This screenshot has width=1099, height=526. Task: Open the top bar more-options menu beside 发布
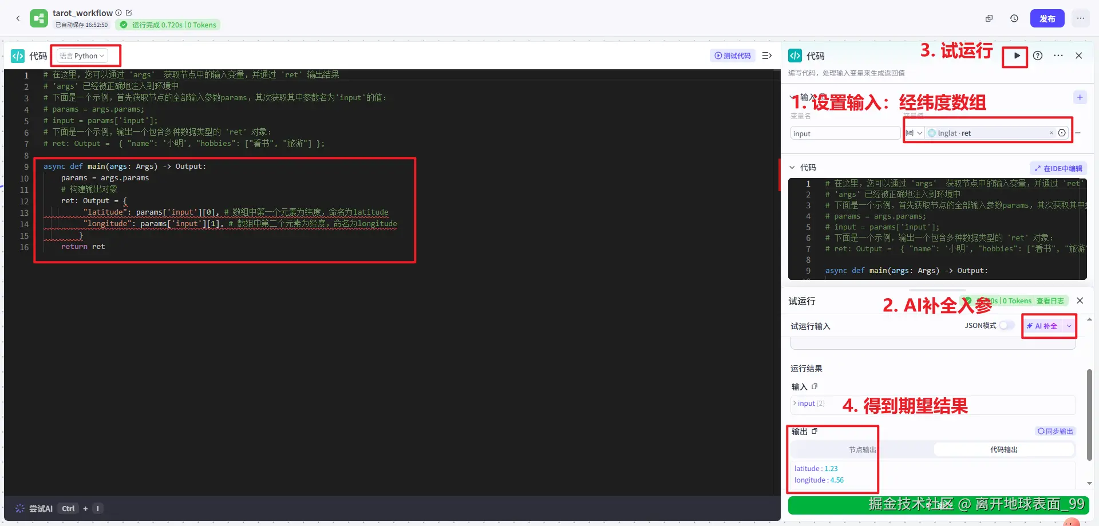(1080, 18)
